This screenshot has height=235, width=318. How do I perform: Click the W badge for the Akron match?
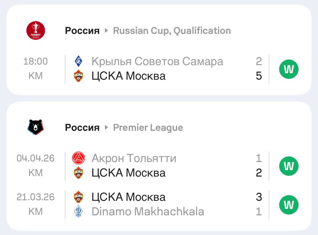(289, 166)
